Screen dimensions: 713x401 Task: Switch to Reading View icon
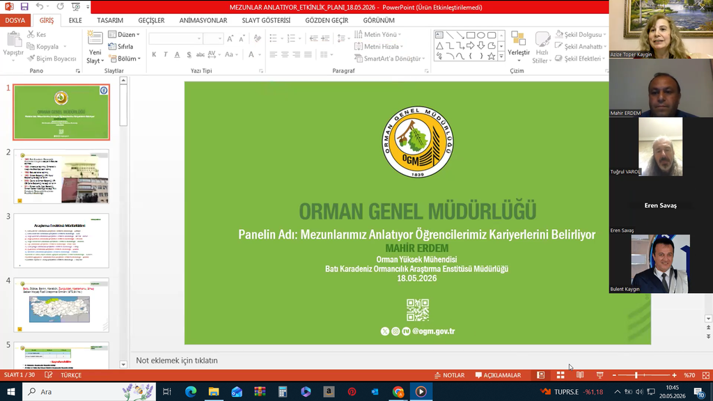click(580, 375)
